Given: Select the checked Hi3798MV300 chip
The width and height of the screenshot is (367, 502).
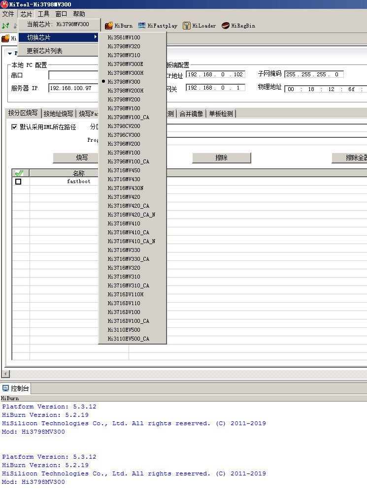Looking at the screenshot, I should point(133,82).
